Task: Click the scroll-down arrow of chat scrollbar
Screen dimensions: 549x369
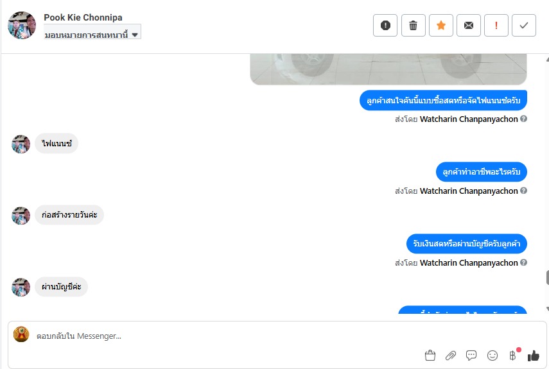Action: (x=547, y=309)
